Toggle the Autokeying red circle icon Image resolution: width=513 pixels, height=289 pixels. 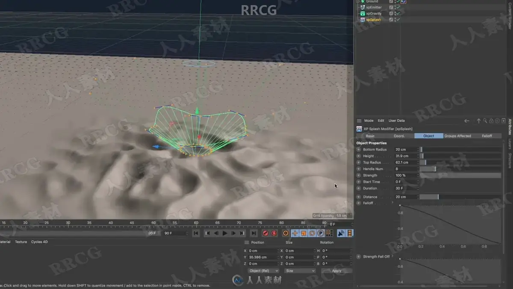pos(274,233)
